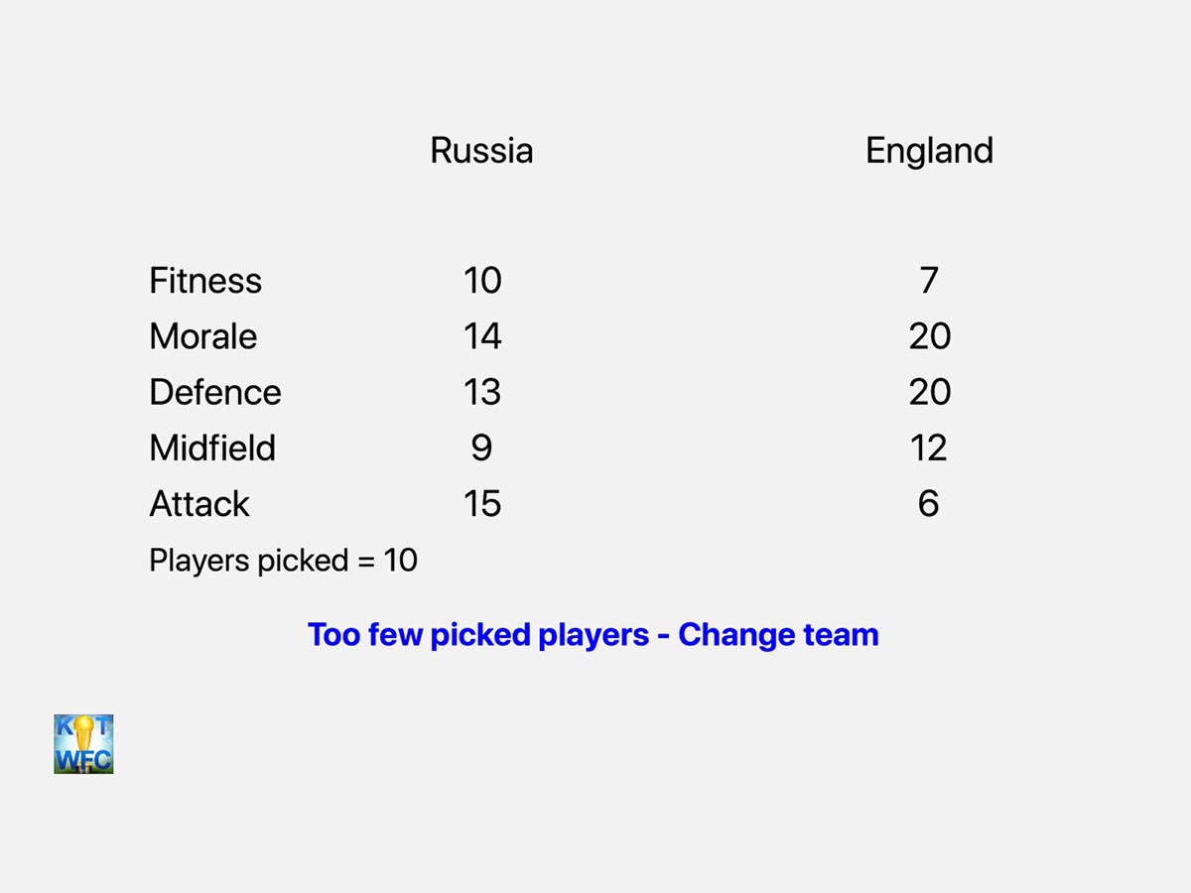
Task: Click Russia's Midfield value 9
Action: pyautogui.click(x=482, y=447)
